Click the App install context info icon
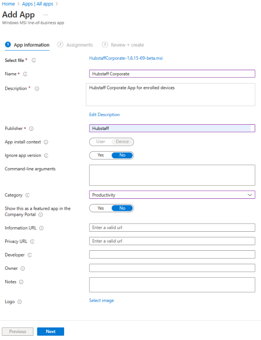Screen dimensions: 261x340 [x=46, y=142]
